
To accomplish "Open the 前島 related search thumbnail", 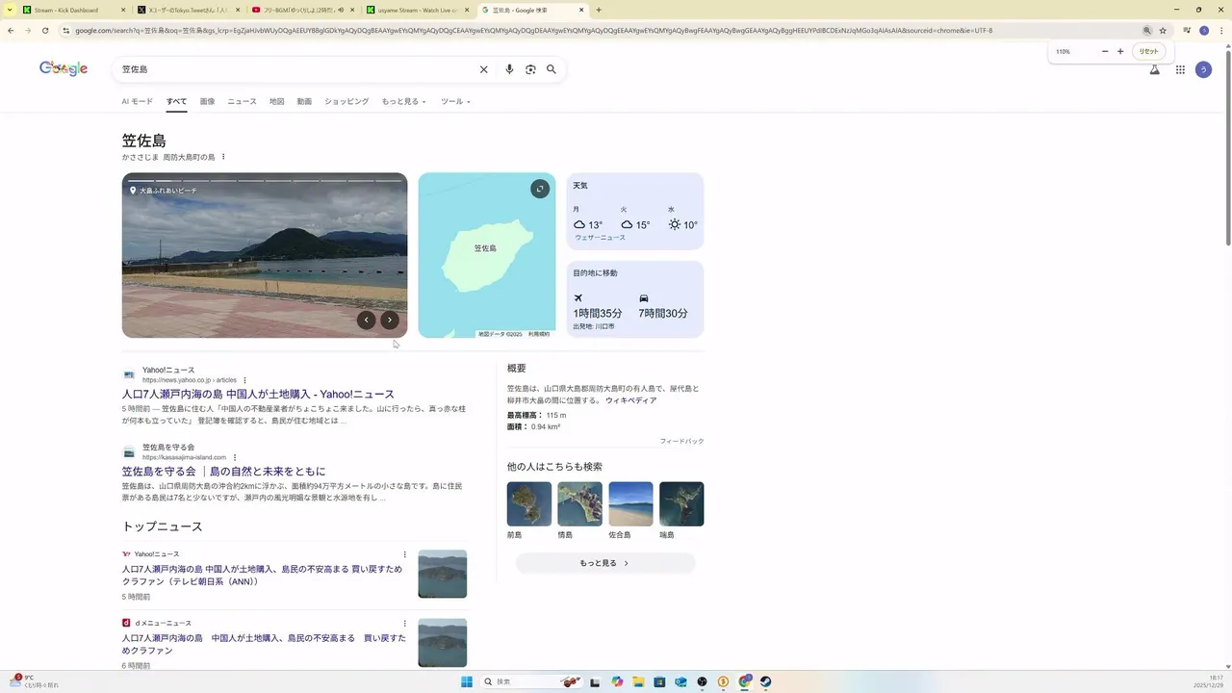I will (529, 504).
